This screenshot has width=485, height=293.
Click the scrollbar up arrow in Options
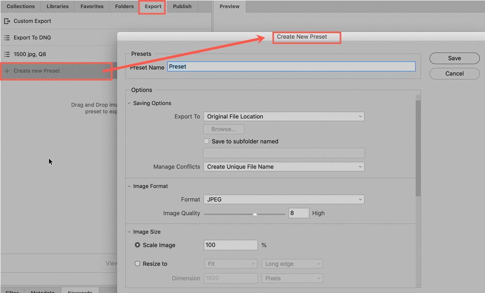pos(418,97)
